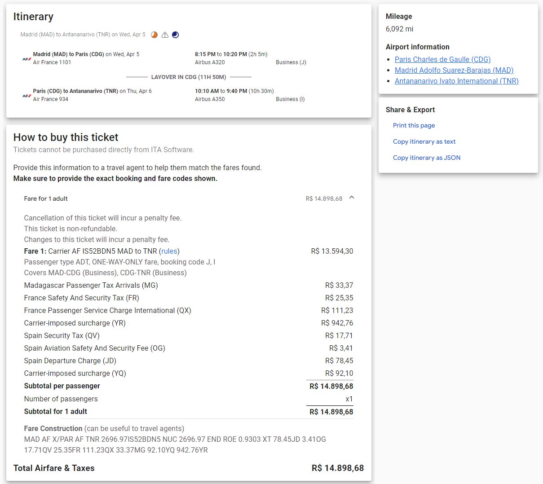
Task: Click the This ticket is non-refundable notice
Action: pyautogui.click(x=71, y=229)
